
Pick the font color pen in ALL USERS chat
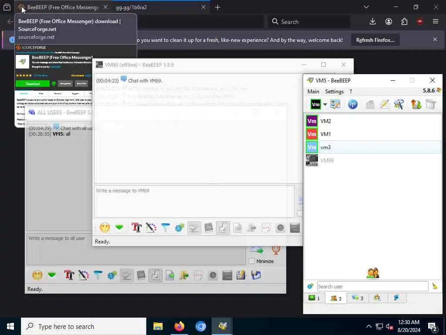pyautogui.click(x=84, y=275)
